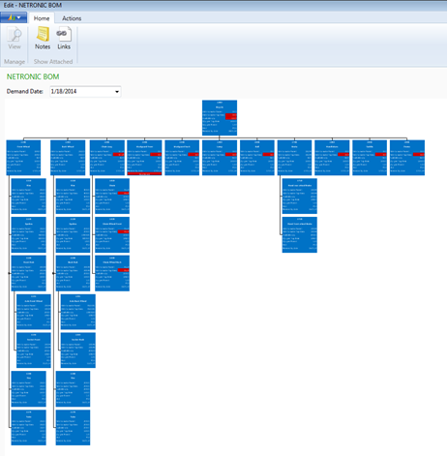Select the Saddle node
Viewport: 448px width, 457px height.
pyautogui.click(x=370, y=158)
